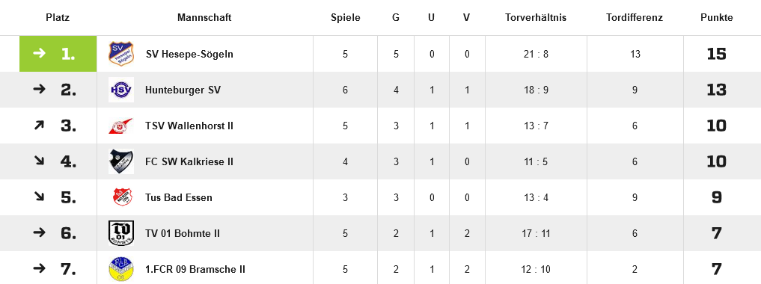Open the TSV Wallenhorst II logo

click(x=121, y=126)
